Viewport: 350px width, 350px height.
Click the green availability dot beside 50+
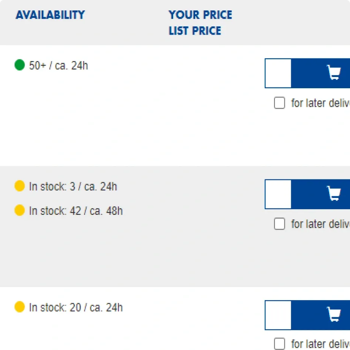[x=19, y=66]
